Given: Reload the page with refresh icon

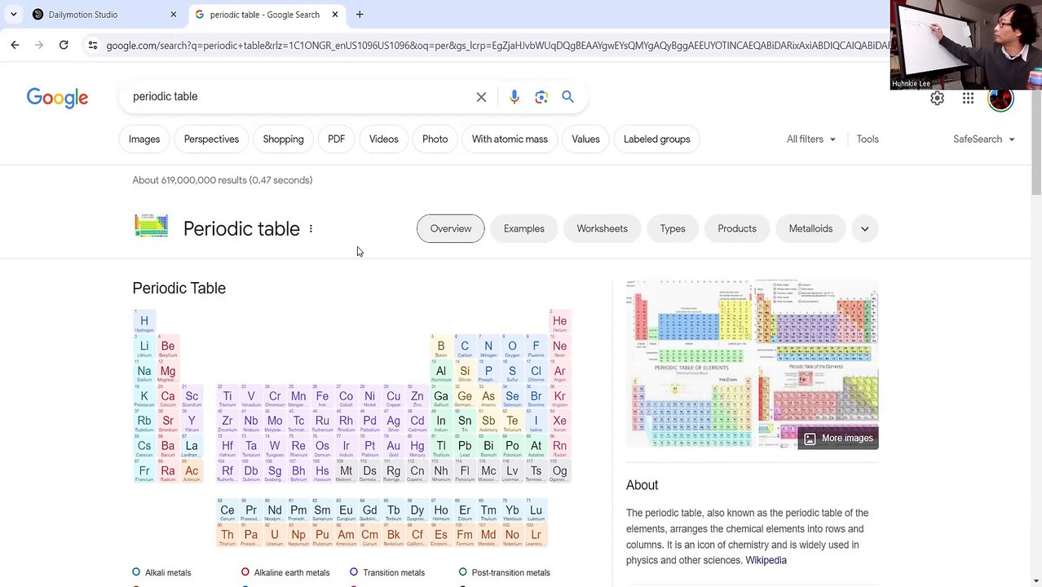Looking at the screenshot, I should [64, 45].
